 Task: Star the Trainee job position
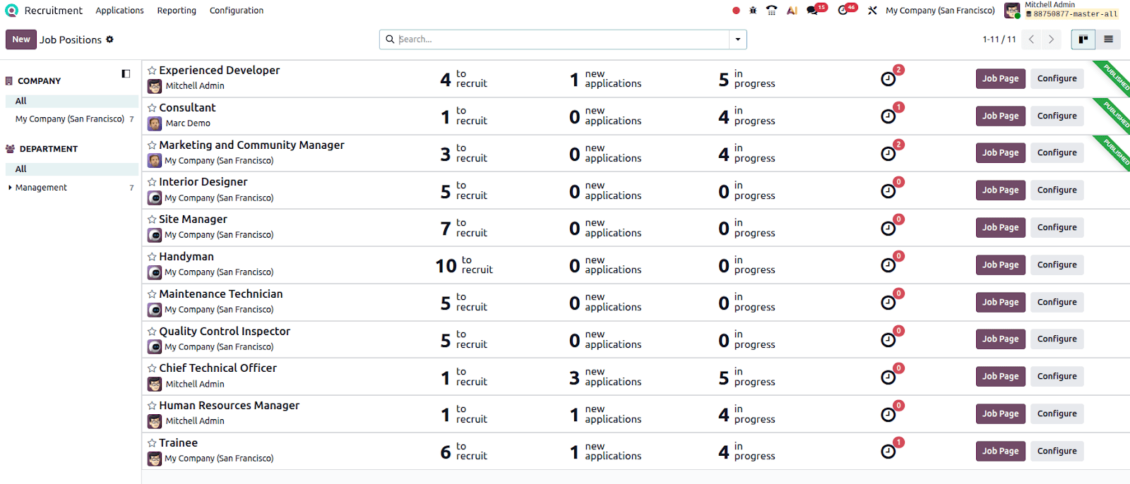(152, 443)
